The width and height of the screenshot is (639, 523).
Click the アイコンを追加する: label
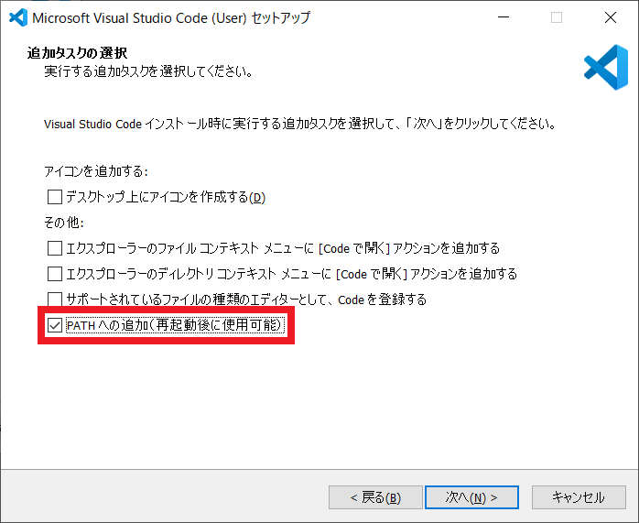pos(96,171)
